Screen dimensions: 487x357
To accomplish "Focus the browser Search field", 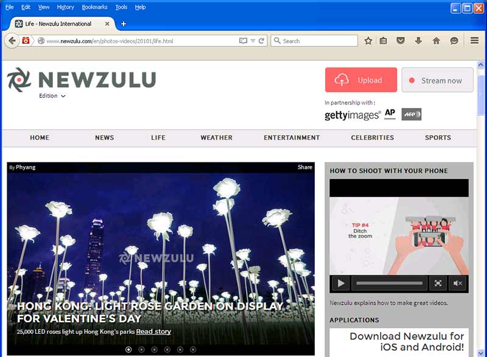I will pyautogui.click(x=314, y=41).
